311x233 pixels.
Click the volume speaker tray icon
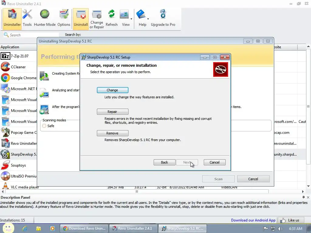click(x=280, y=229)
